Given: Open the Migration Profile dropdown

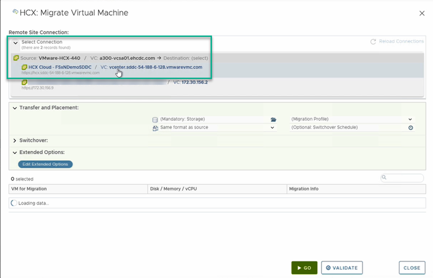Looking at the screenshot, I should point(352,119).
